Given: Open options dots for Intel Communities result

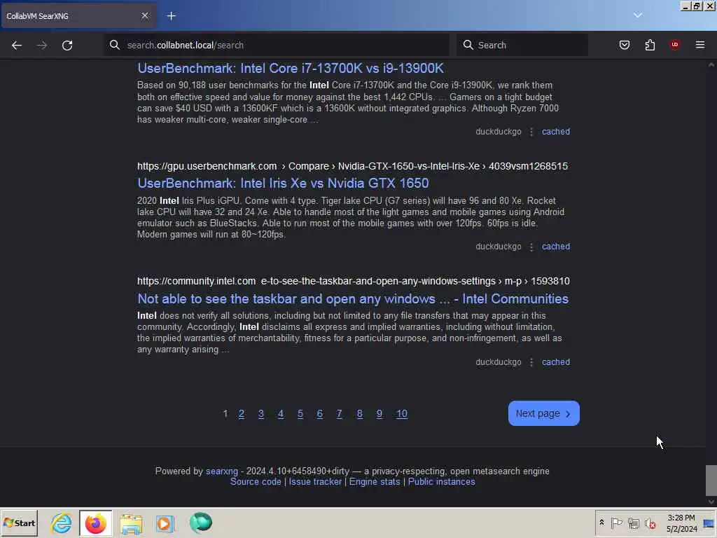Looking at the screenshot, I should pyautogui.click(x=531, y=362).
